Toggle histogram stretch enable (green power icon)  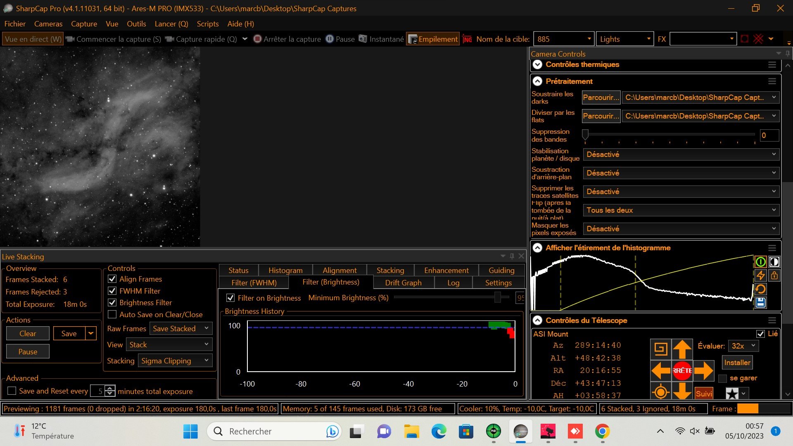tap(760, 262)
